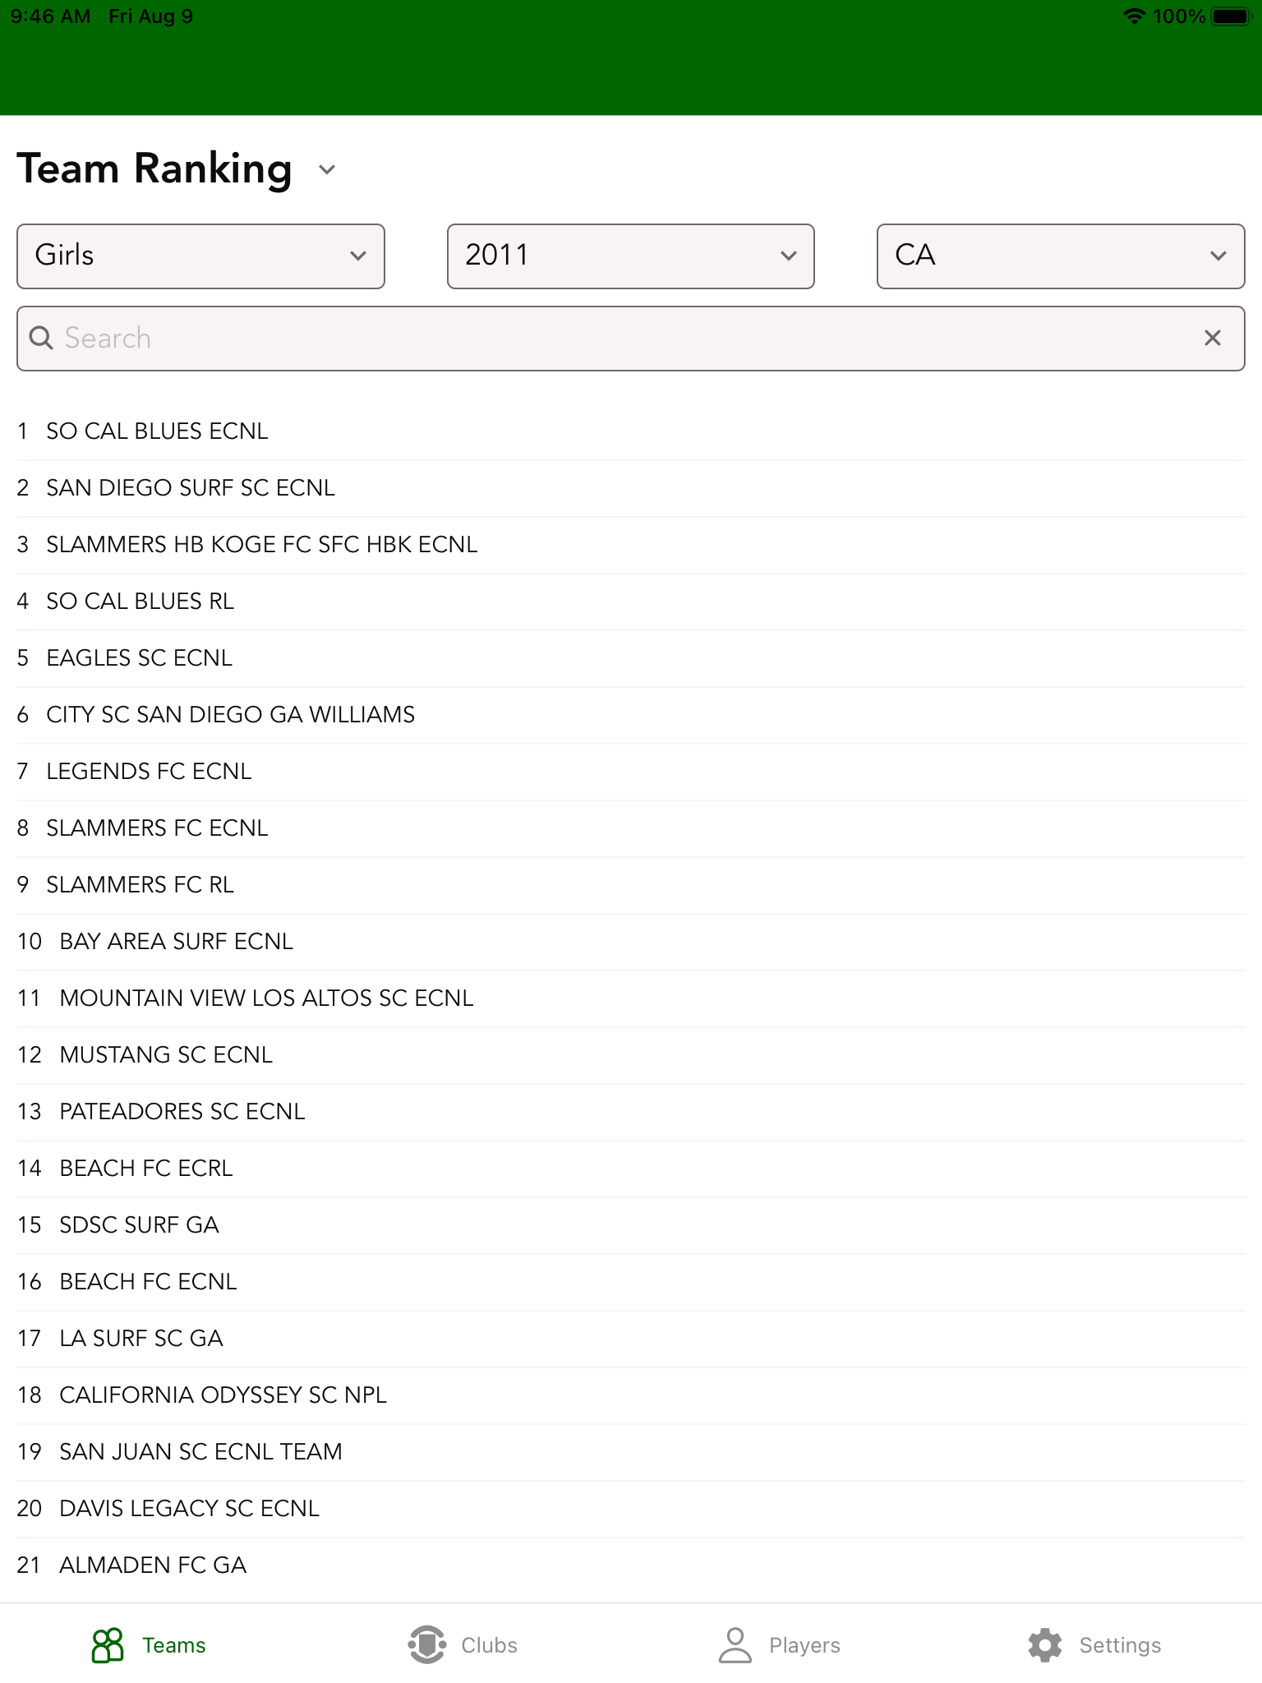Select SO CAL BLUES ECNL team

click(x=157, y=431)
